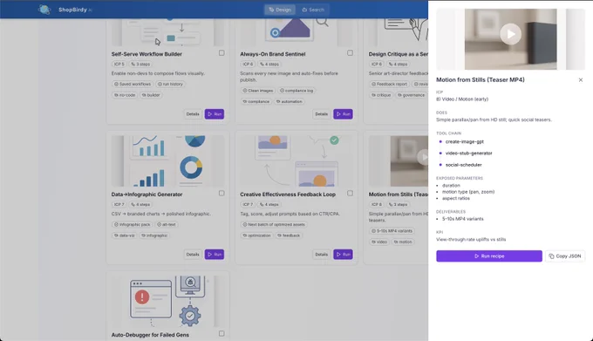Click the 'optimization' tag

(x=256, y=235)
